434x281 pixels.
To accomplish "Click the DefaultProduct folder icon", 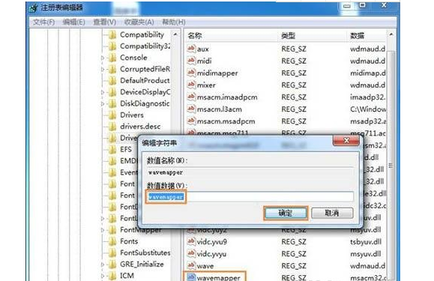I will click(x=112, y=81).
